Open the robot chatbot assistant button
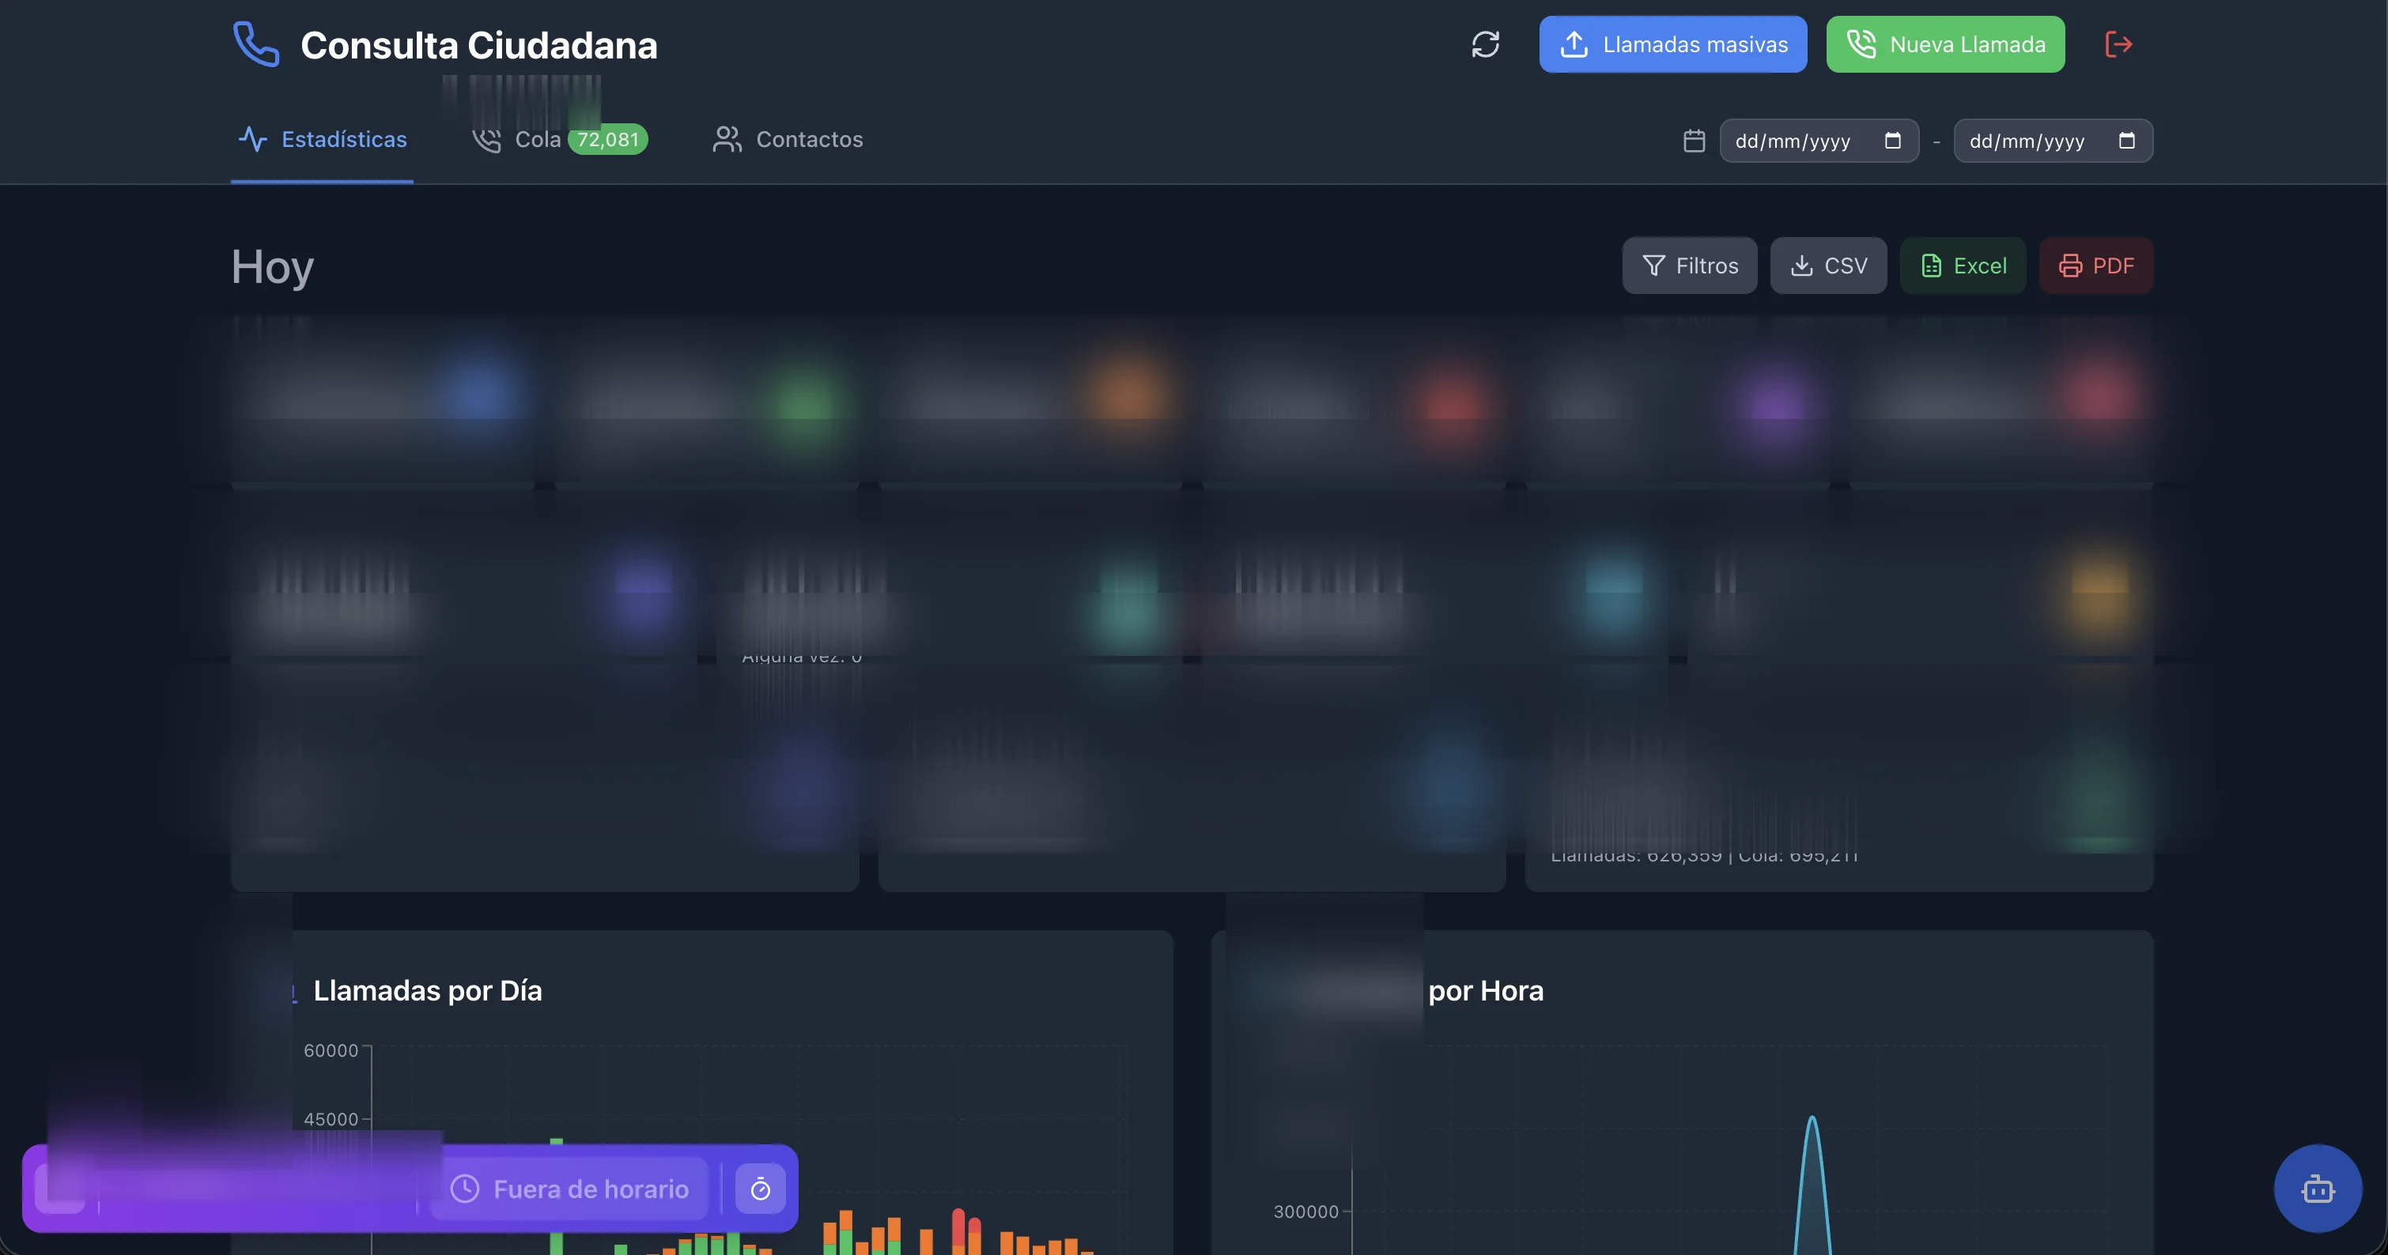2388x1255 pixels. click(2317, 1189)
